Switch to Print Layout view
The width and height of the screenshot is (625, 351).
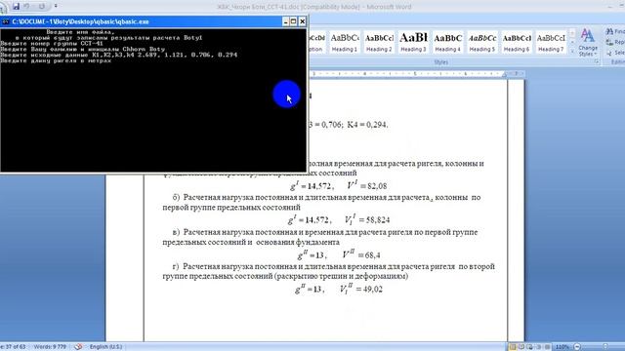coord(513,347)
